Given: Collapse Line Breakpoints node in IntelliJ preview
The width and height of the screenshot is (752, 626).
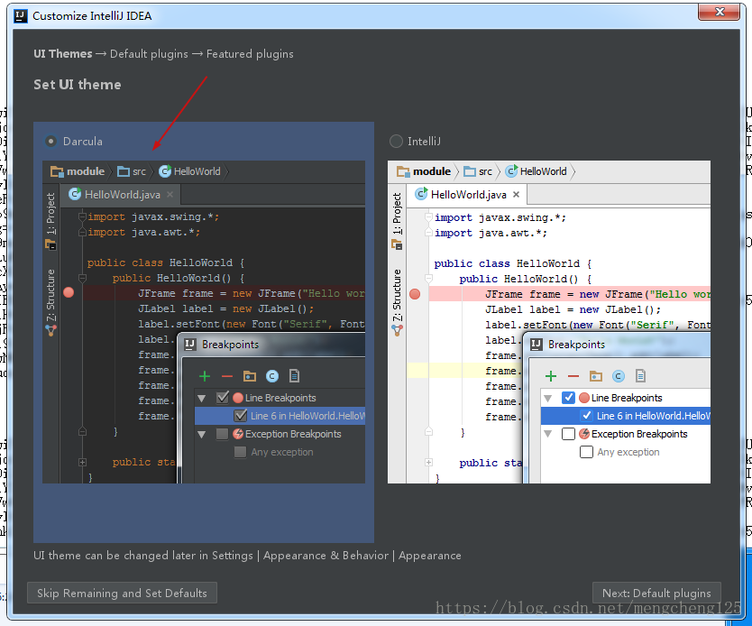Looking at the screenshot, I should click(548, 398).
